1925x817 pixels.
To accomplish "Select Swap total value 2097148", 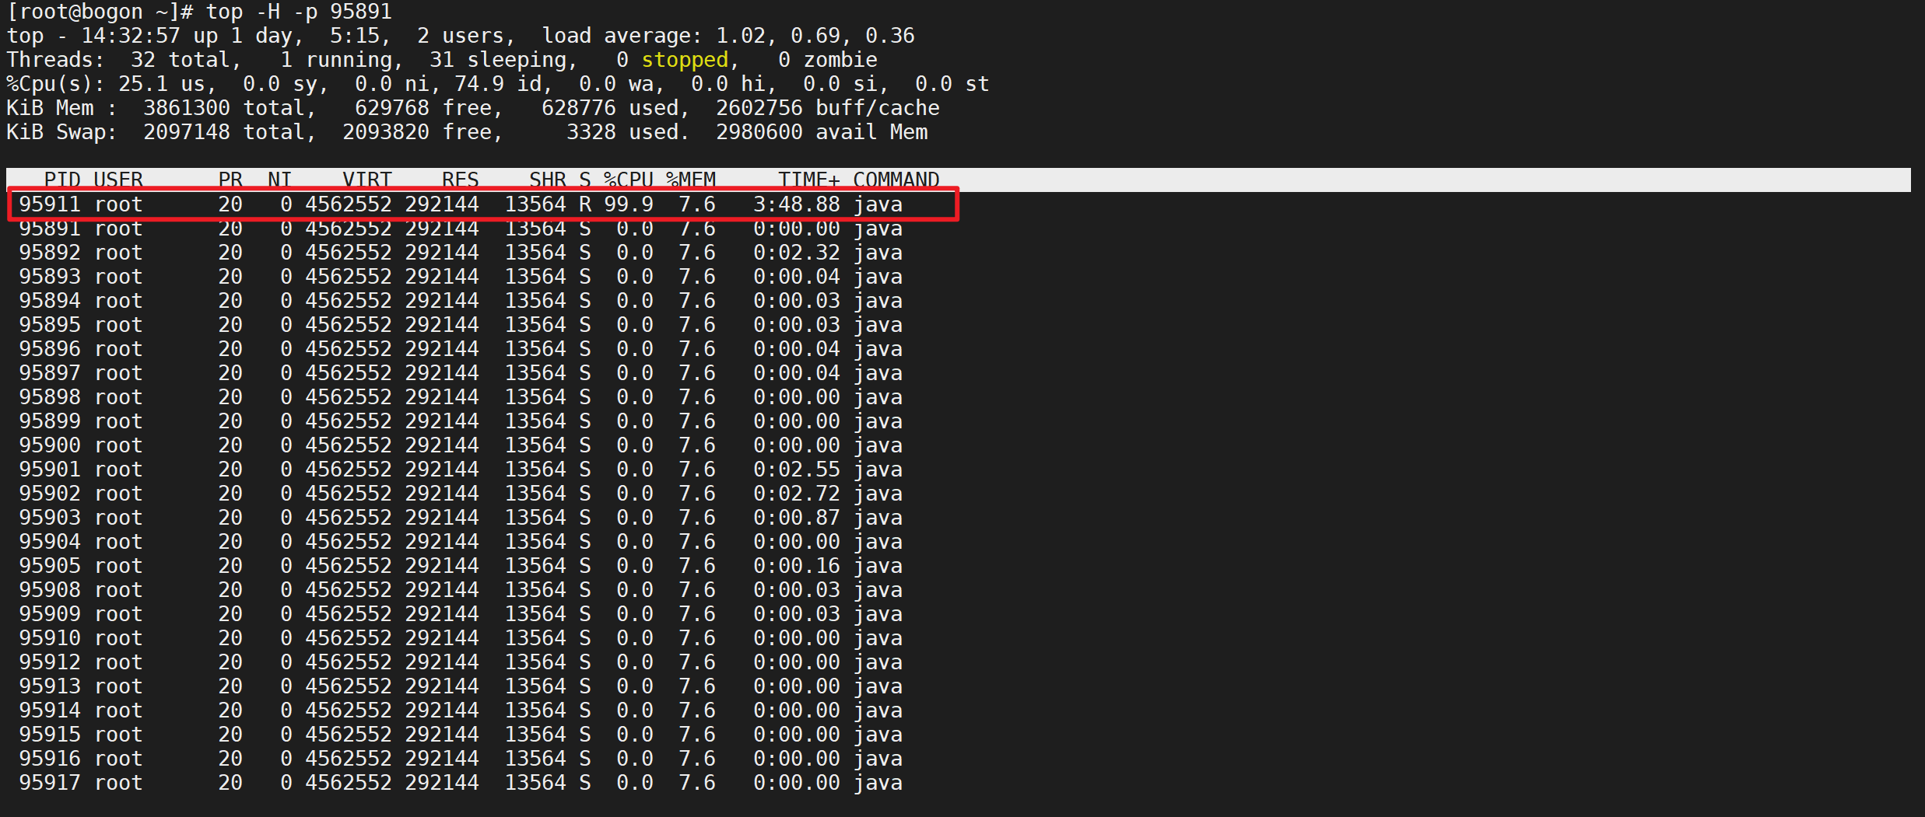I will click(x=187, y=132).
